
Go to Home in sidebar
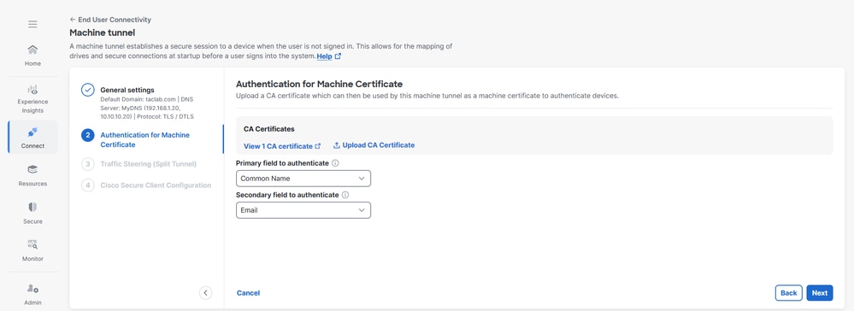click(x=32, y=55)
